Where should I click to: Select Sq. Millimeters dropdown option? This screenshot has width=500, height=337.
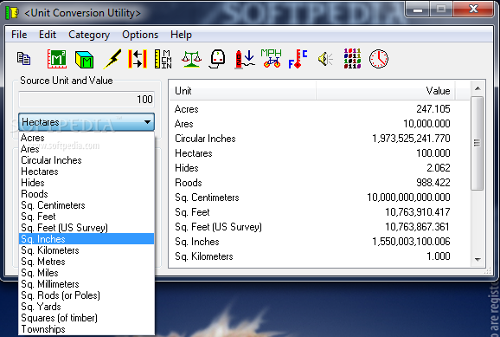point(87,284)
